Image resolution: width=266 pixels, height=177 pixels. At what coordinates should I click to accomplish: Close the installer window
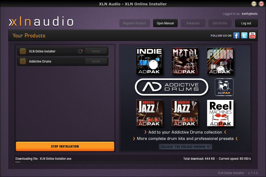click(261, 4)
